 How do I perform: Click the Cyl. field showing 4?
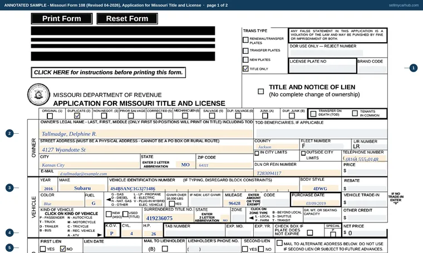pyautogui.click(x=131, y=233)
